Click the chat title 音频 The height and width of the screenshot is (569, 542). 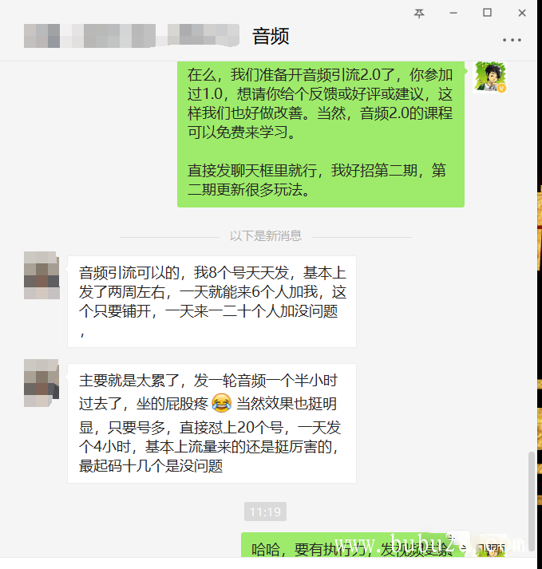(x=271, y=36)
